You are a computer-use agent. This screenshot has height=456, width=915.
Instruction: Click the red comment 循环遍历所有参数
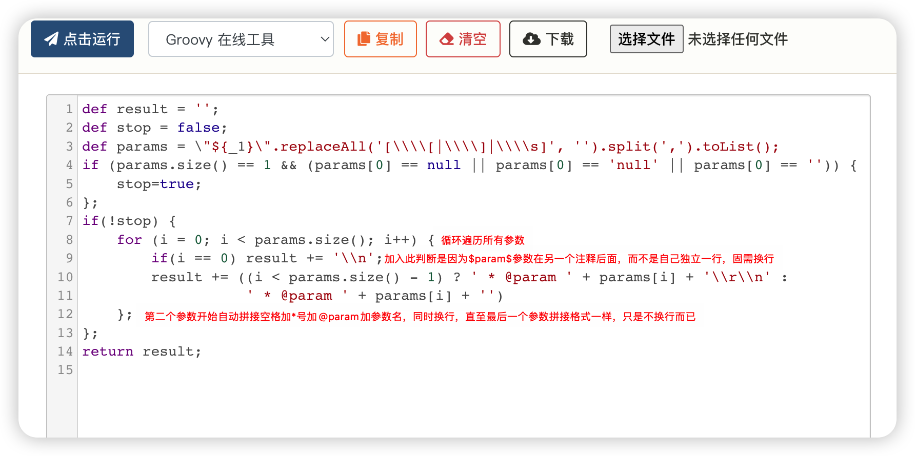483,240
